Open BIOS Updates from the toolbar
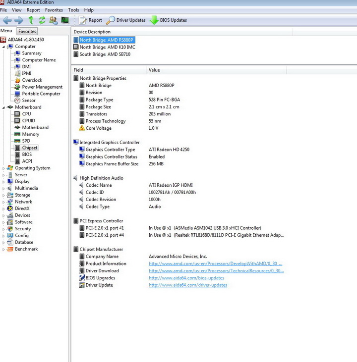Screen dimensions: 357x362 click(x=168, y=20)
